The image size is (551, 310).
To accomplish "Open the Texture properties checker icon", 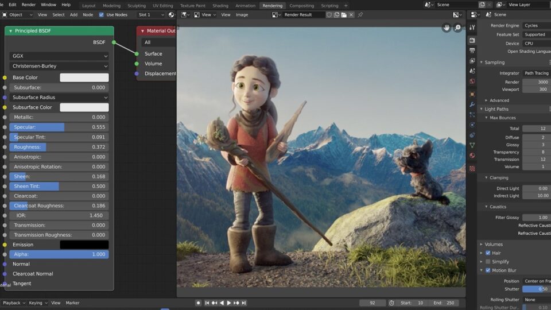I will tap(472, 169).
